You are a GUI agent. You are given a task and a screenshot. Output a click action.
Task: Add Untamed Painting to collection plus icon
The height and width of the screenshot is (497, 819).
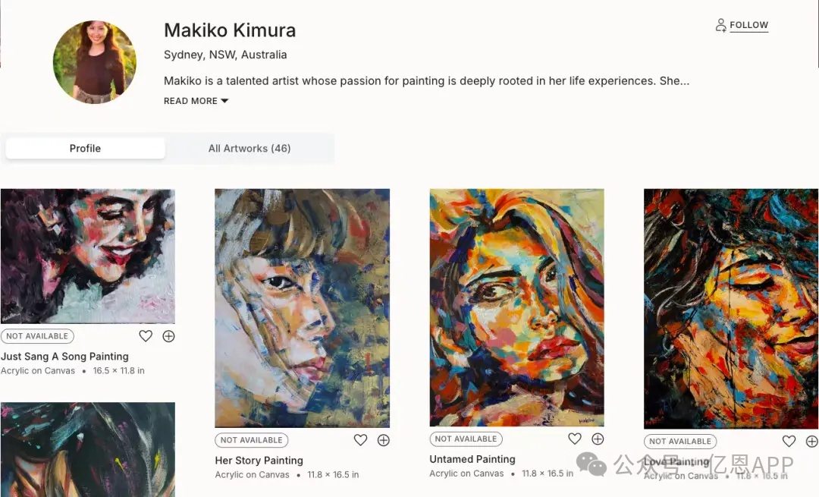point(598,439)
